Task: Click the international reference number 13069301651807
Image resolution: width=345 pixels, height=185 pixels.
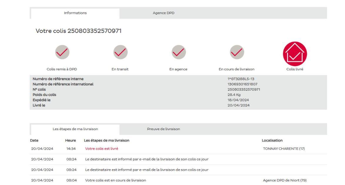Action: [x=242, y=84]
